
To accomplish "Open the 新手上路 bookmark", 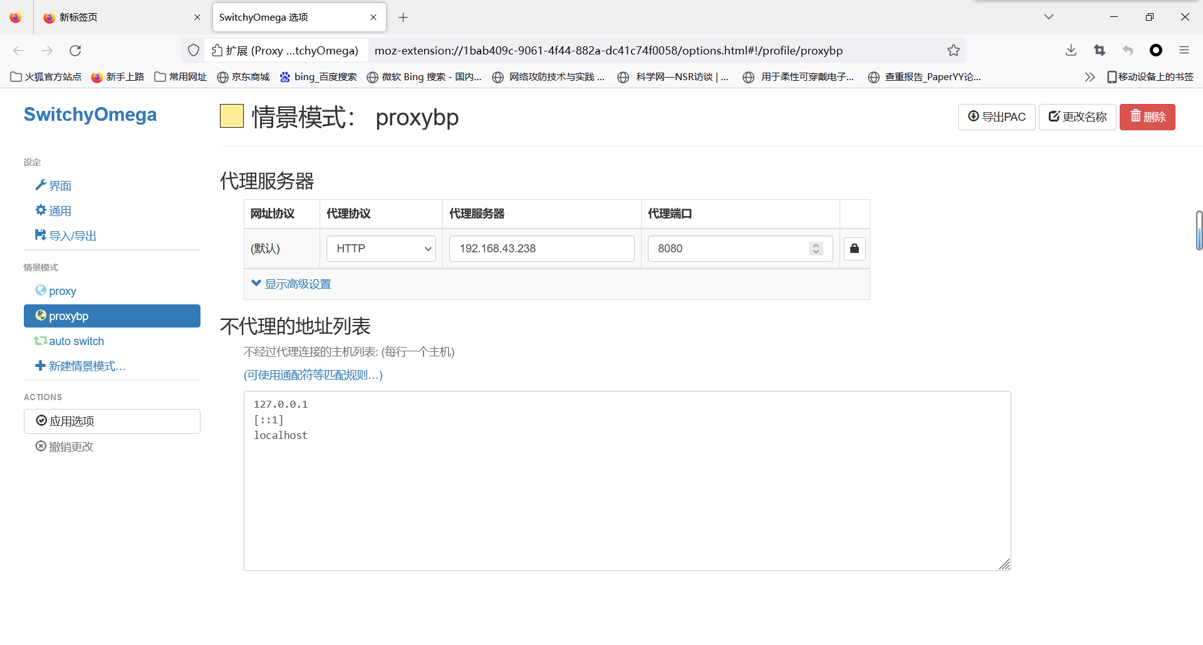I will [117, 77].
